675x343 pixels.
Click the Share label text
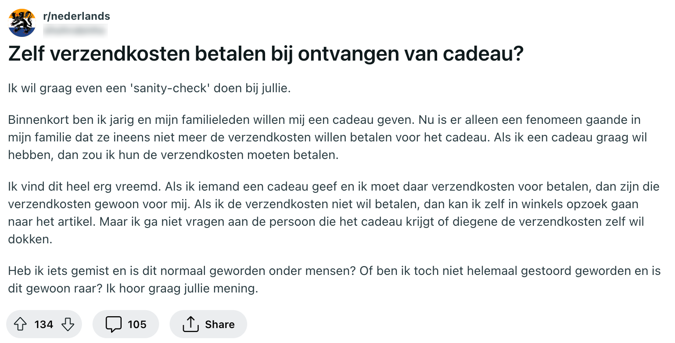click(x=220, y=324)
